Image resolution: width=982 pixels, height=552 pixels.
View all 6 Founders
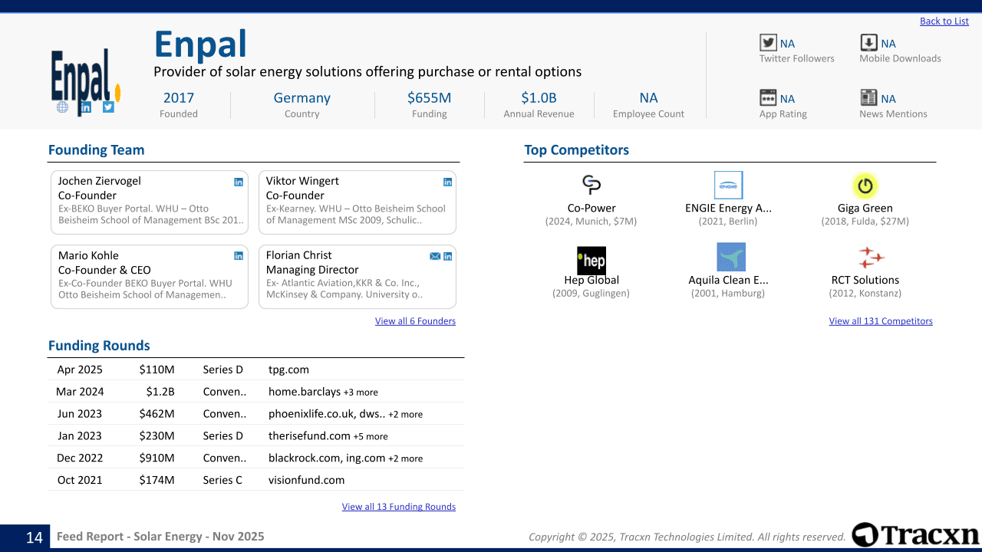(415, 321)
